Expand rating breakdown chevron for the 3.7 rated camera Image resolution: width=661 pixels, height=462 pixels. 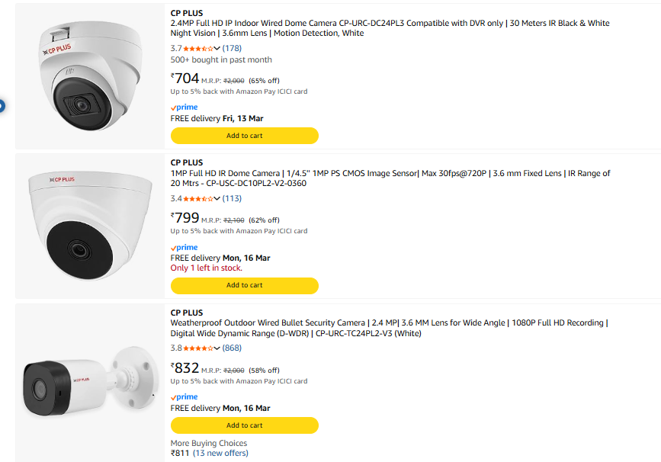[x=217, y=49]
